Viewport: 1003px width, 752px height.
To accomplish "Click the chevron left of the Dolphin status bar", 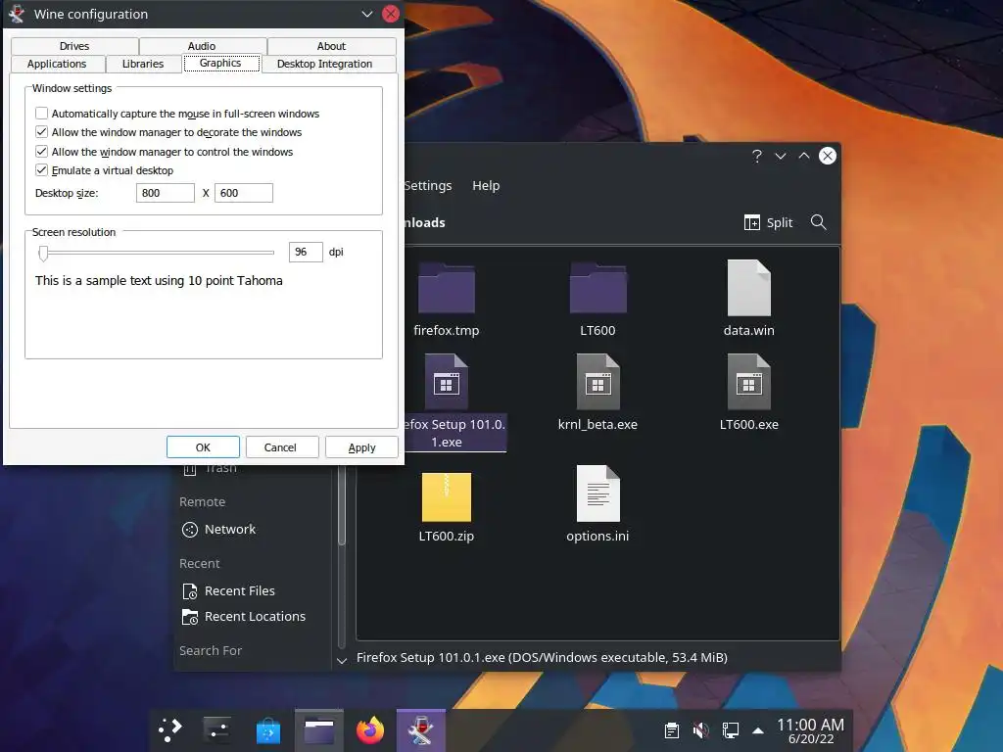I will click(x=342, y=661).
